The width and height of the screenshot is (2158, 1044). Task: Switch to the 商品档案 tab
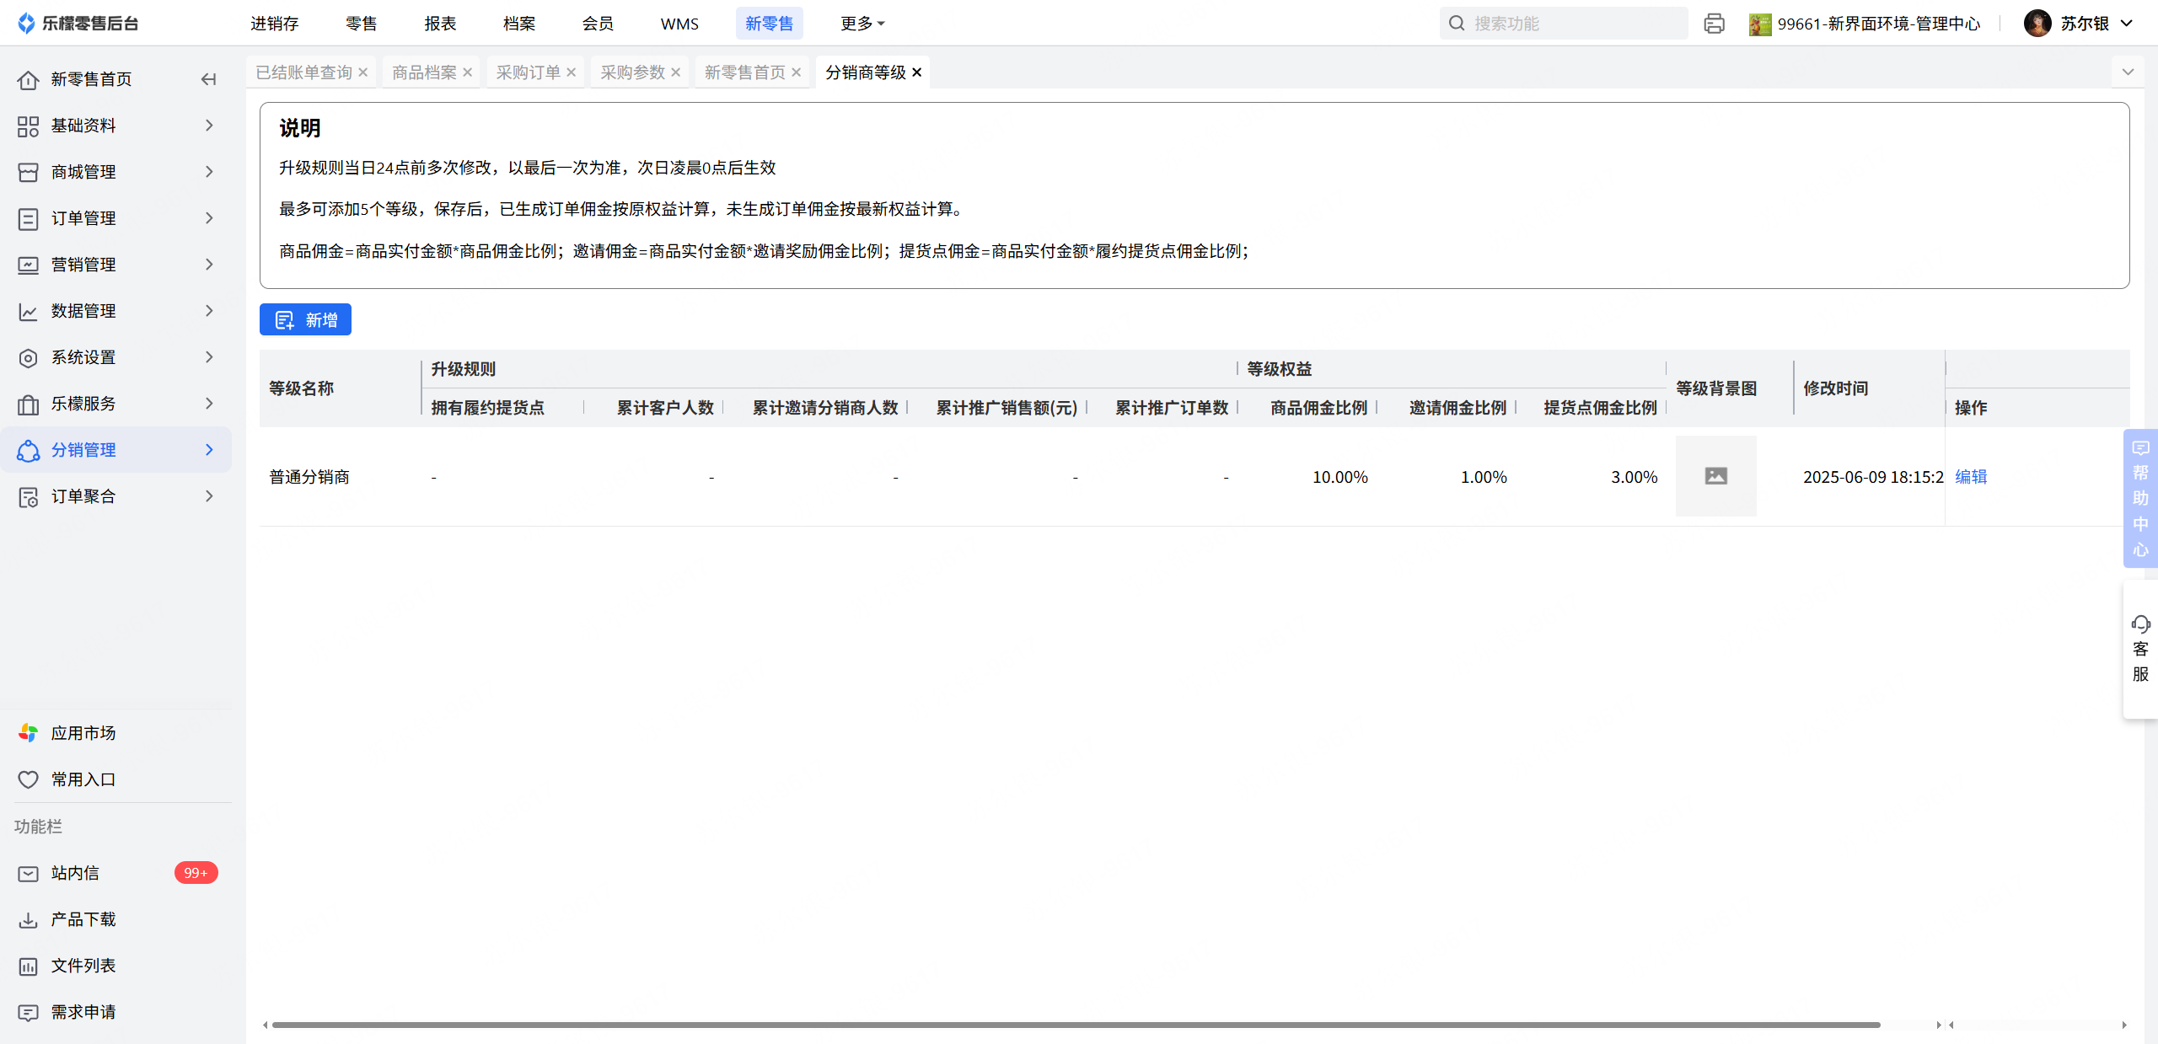click(424, 72)
